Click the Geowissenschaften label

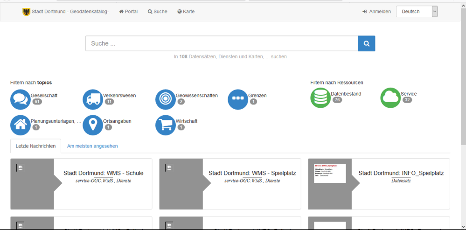point(197,95)
